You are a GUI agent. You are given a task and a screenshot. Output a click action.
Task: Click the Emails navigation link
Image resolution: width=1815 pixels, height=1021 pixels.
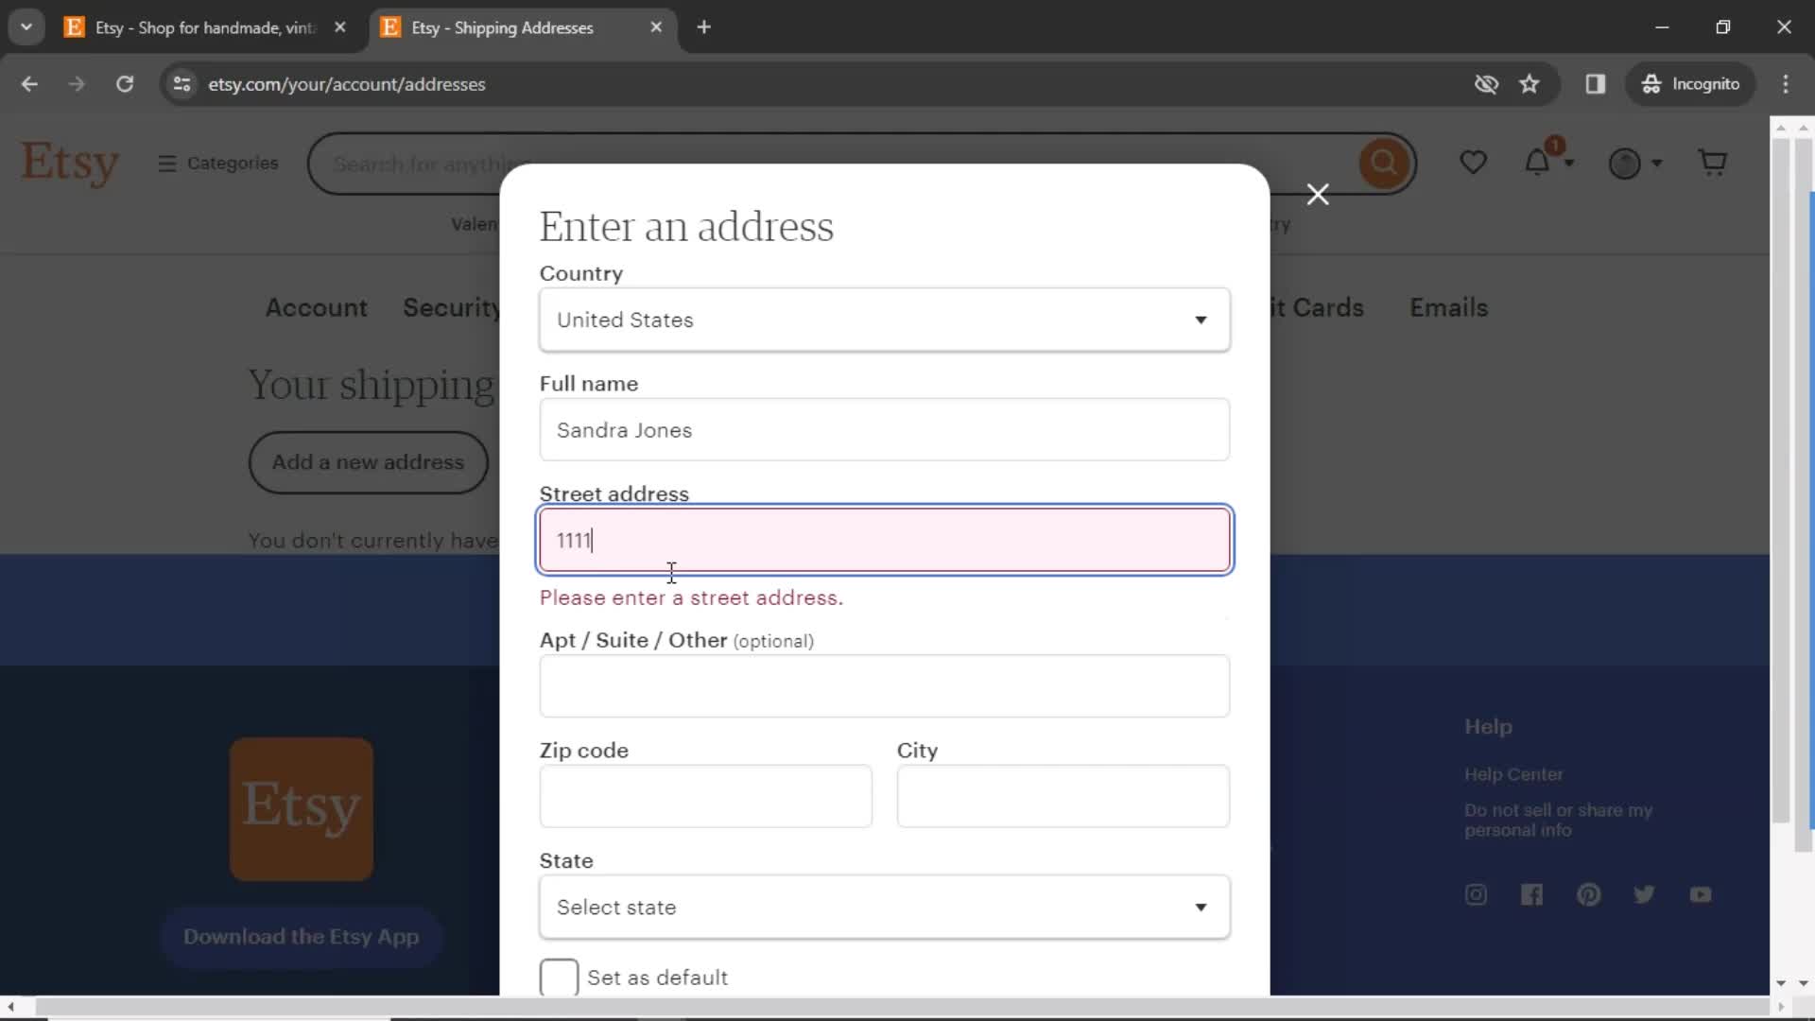(x=1450, y=308)
